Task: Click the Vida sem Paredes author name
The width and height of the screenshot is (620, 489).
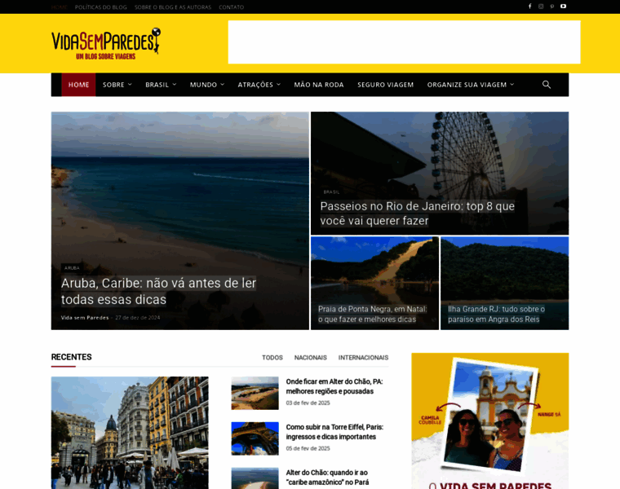Action: point(85,318)
